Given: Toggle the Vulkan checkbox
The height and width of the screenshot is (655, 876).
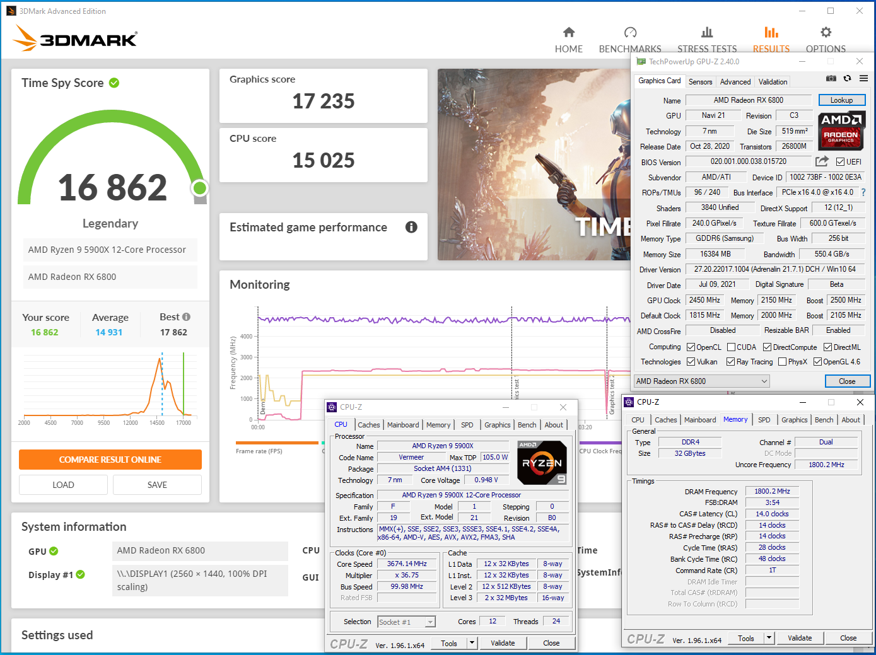Looking at the screenshot, I should pyautogui.click(x=691, y=362).
